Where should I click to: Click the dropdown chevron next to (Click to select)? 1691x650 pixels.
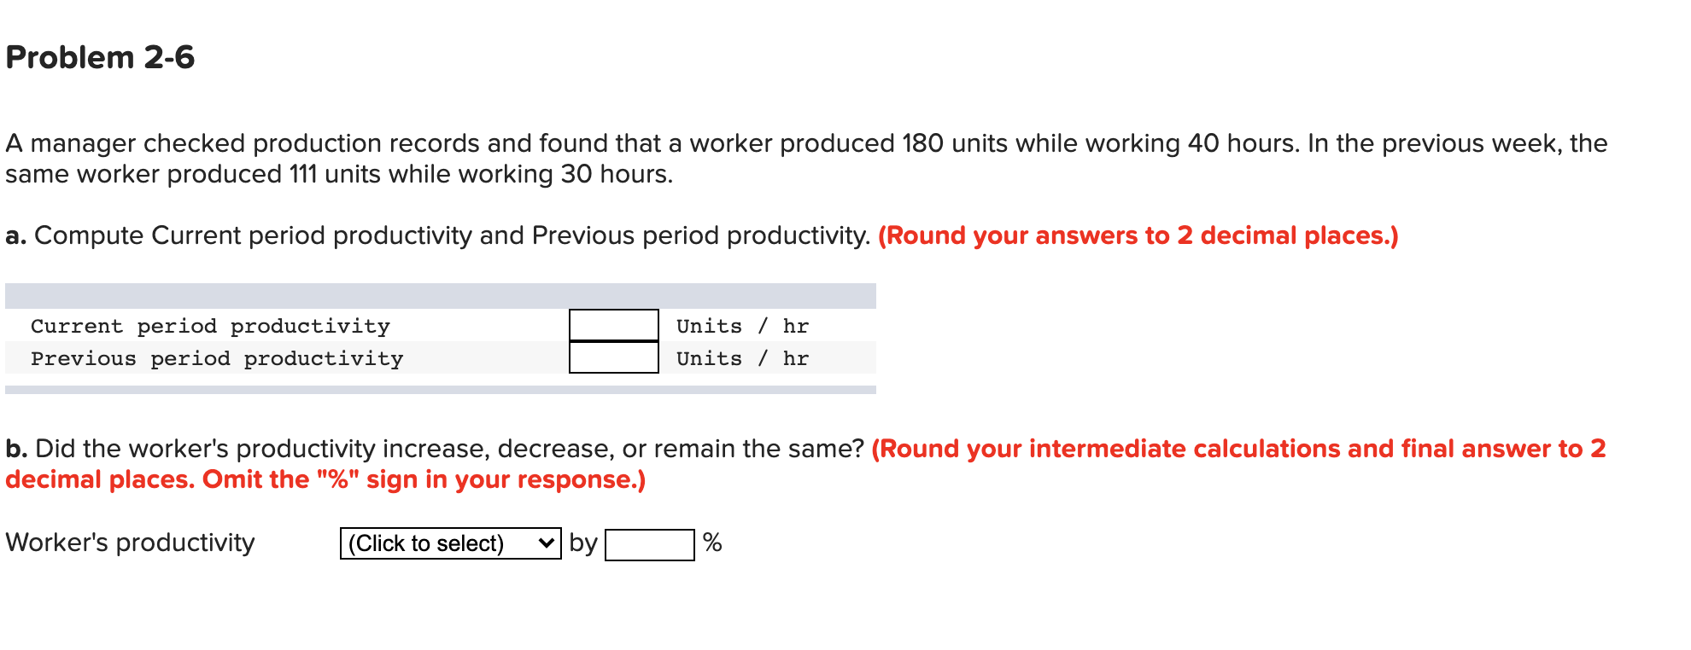[547, 543]
